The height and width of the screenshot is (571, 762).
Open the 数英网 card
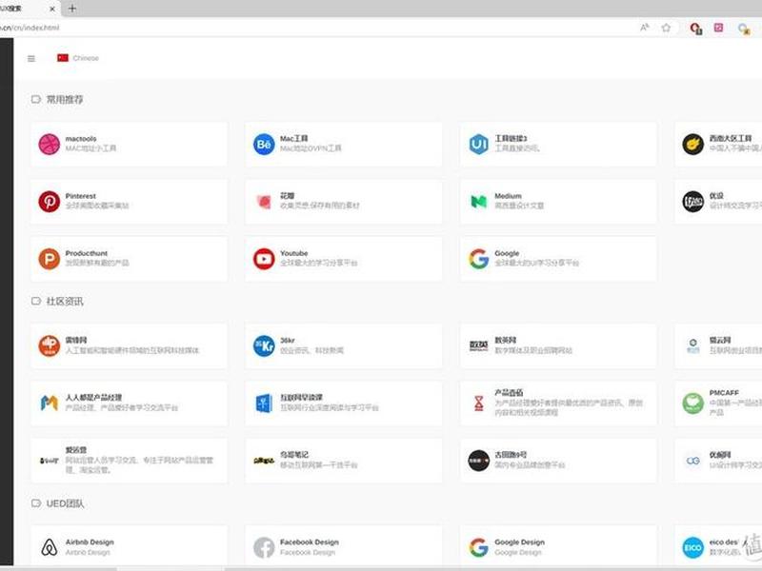pyautogui.click(x=558, y=345)
